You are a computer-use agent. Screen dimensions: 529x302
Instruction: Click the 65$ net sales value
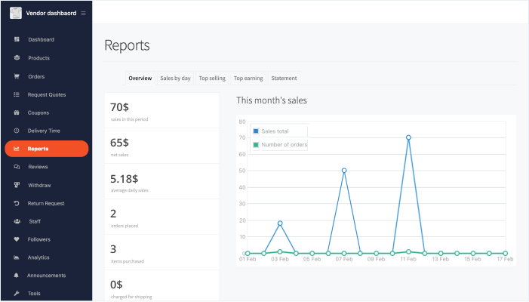click(x=119, y=143)
